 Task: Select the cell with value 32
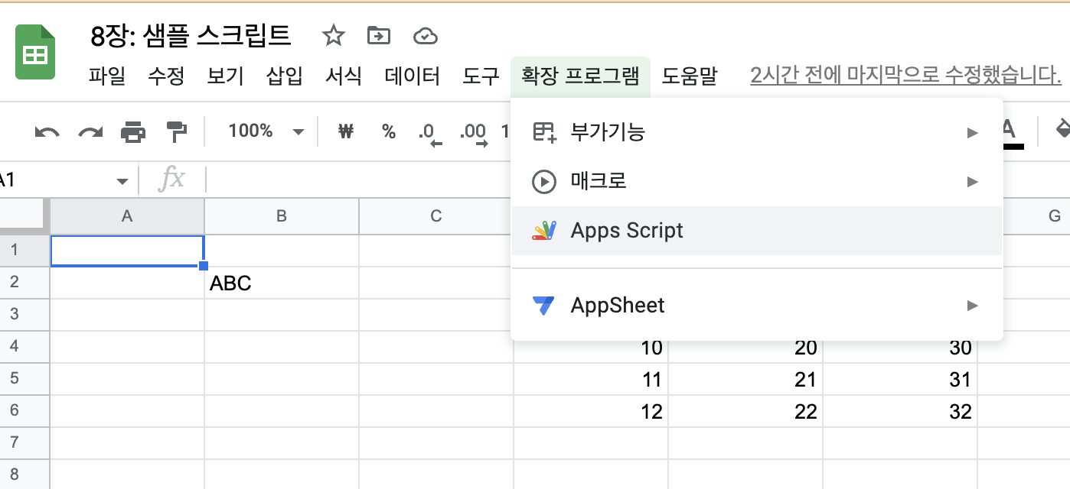point(900,411)
